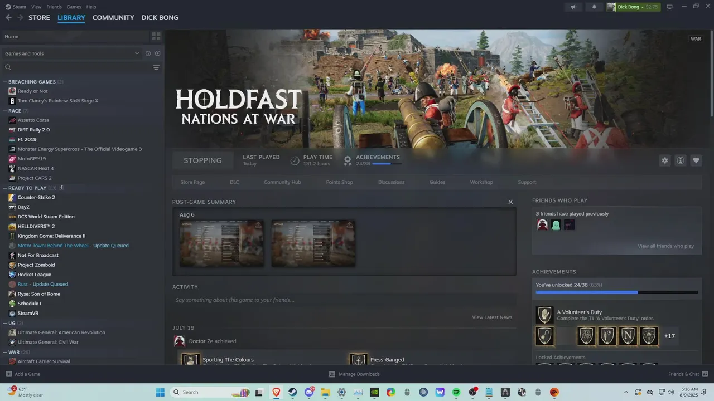Open Spotify from the taskbar

tap(456, 392)
